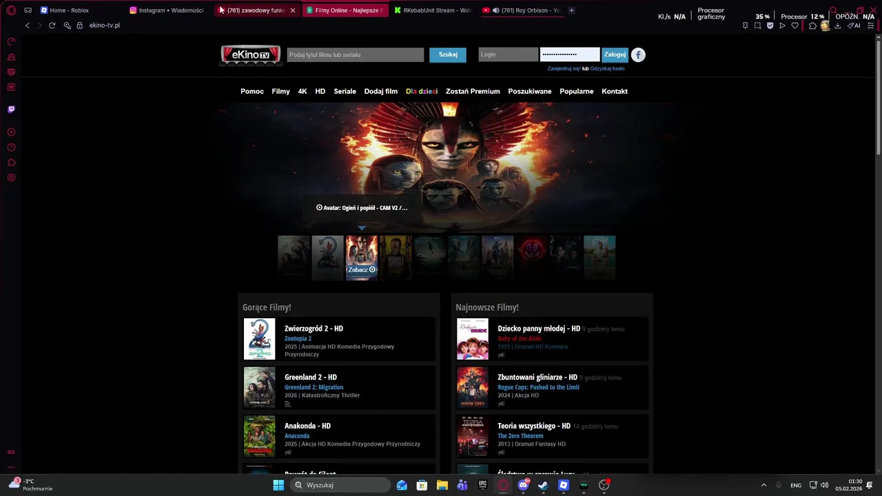Click the Odzyskaj hasło link

tap(608, 69)
